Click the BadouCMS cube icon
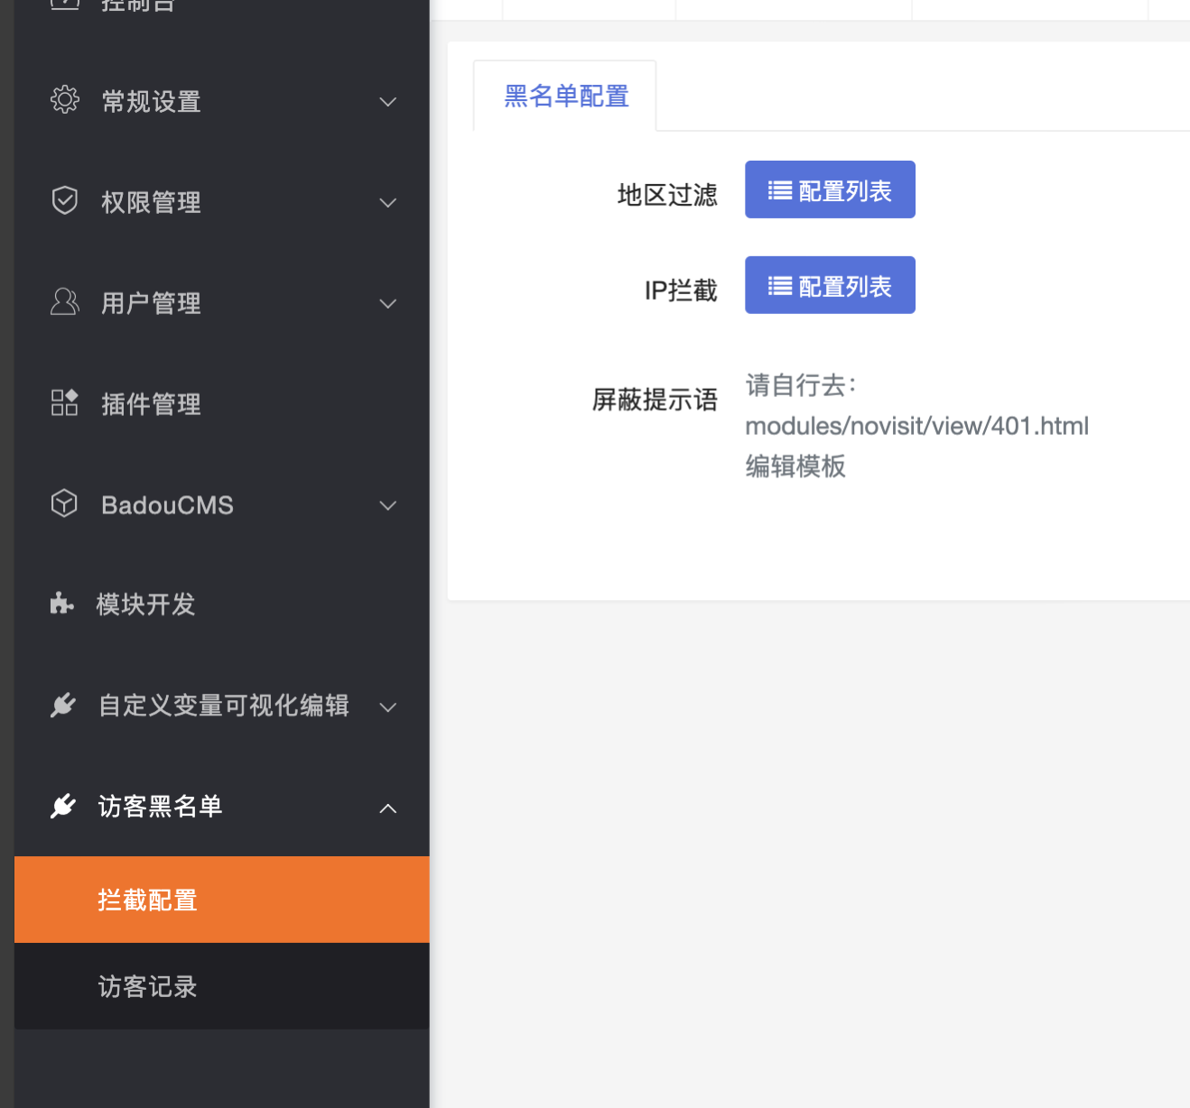Screen dimensions: 1190x1108 pyautogui.click(x=64, y=503)
